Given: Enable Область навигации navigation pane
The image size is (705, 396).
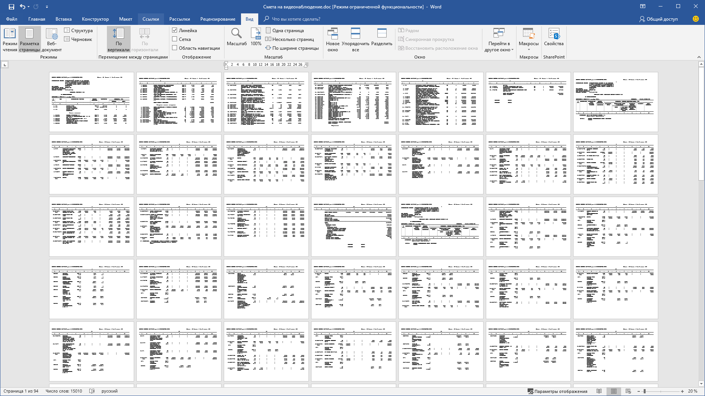Looking at the screenshot, I should [x=175, y=48].
